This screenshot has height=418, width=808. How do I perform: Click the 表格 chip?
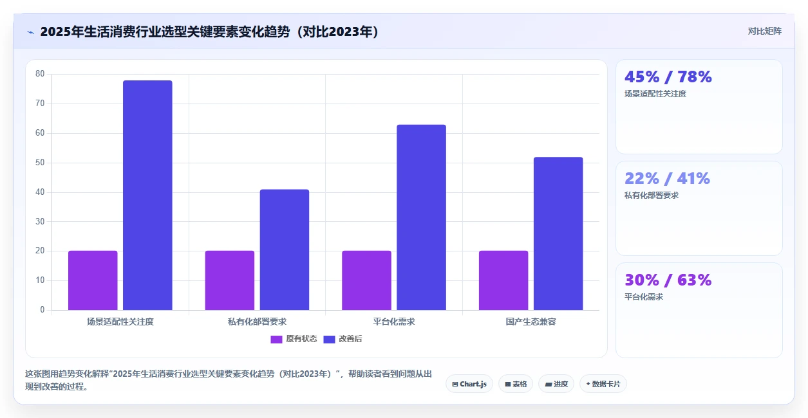(x=516, y=384)
